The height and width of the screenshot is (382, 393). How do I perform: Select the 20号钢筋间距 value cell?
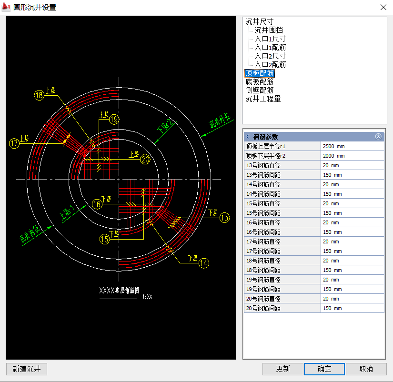coord(352,308)
